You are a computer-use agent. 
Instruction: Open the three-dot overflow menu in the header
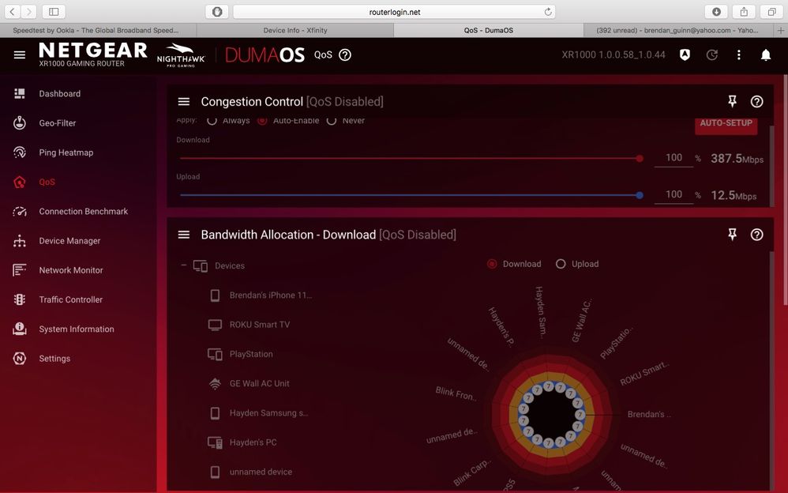[738, 55]
